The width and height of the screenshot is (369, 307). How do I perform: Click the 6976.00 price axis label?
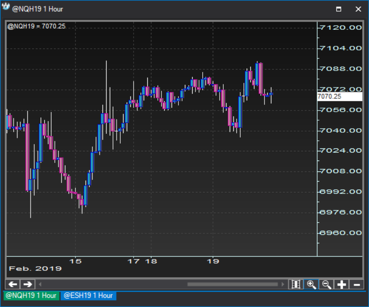tap(341, 212)
